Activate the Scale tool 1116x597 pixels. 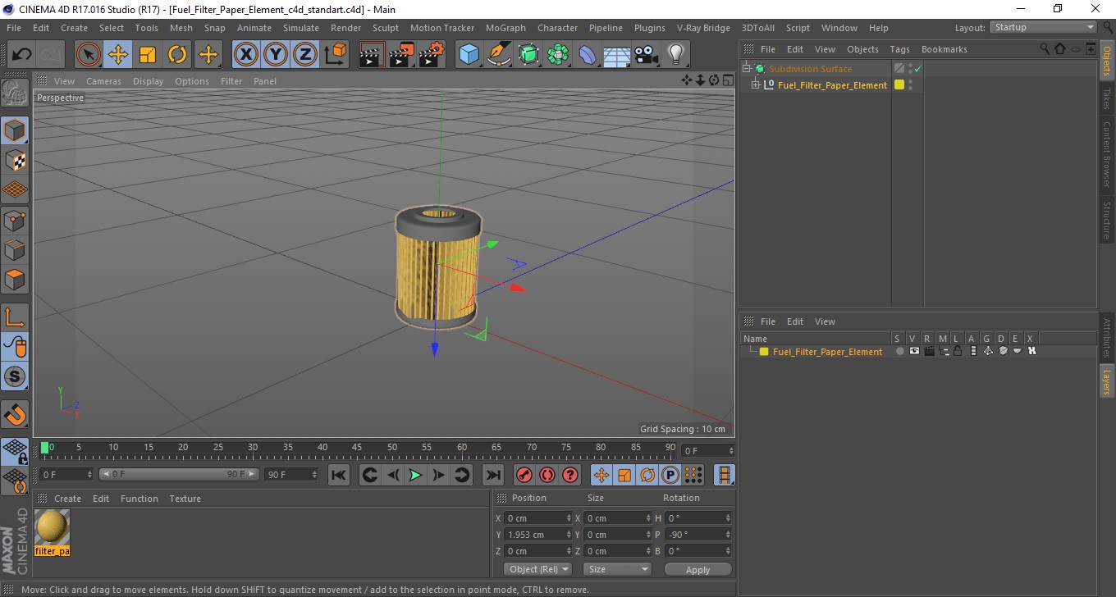click(148, 55)
